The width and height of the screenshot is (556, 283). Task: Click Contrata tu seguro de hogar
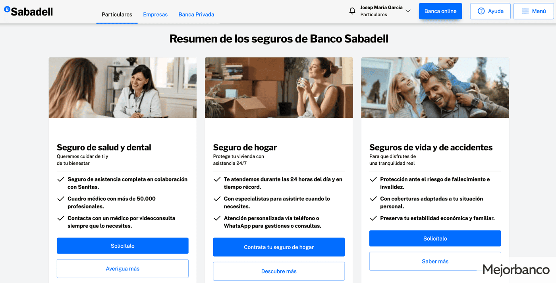click(279, 247)
